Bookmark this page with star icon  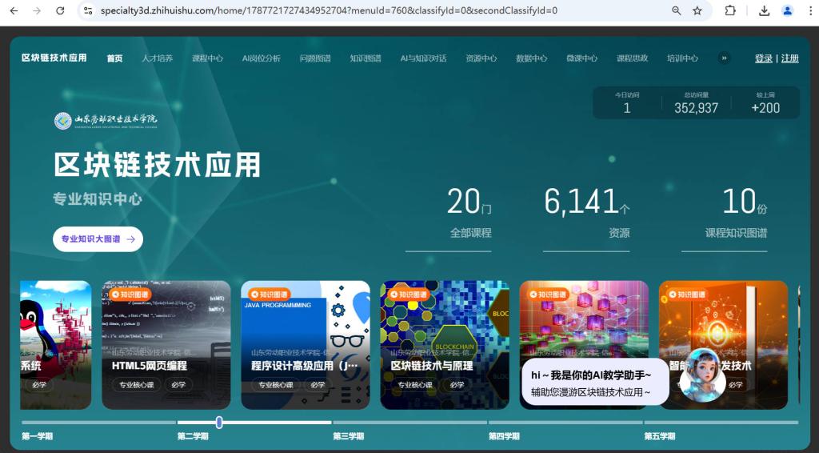(697, 10)
